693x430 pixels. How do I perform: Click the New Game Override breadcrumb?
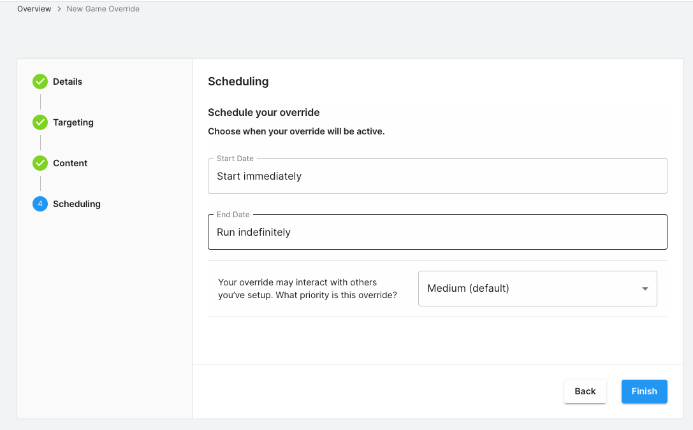pyautogui.click(x=103, y=9)
